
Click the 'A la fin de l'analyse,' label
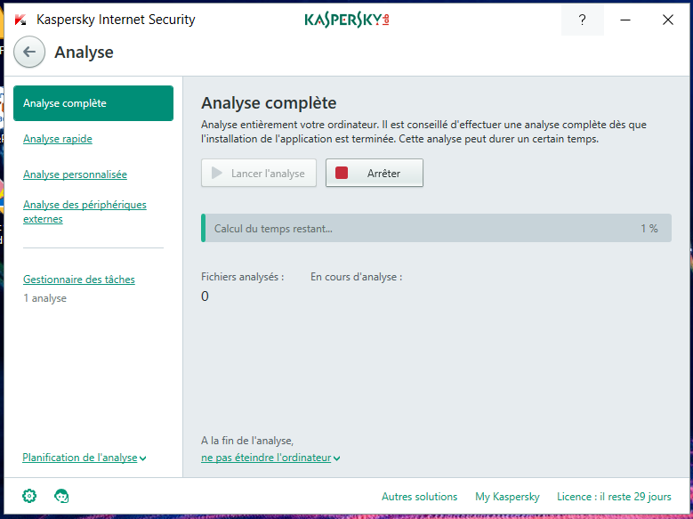pos(247,441)
